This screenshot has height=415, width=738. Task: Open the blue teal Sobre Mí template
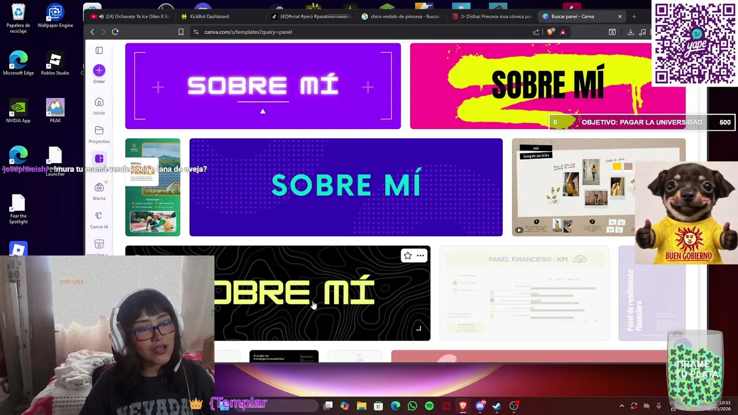coord(346,187)
